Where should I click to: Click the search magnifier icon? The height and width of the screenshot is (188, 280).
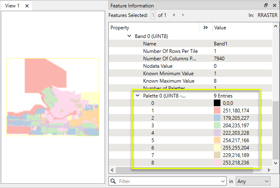click(x=113, y=181)
